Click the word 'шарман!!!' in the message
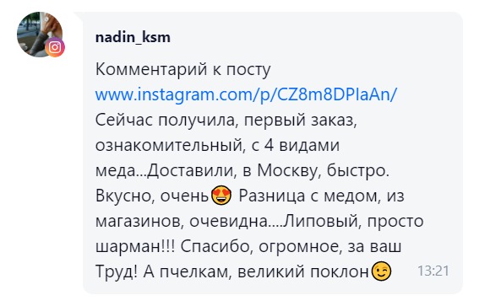Screen dimensions: 501x306 [135, 246]
